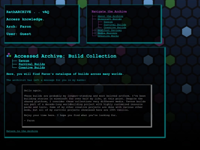Open Minecraft Builds in navigation tree
The height and width of the screenshot is (150, 200).
tap(110, 19)
